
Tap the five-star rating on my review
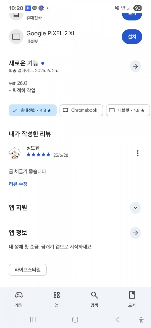coord(39,155)
